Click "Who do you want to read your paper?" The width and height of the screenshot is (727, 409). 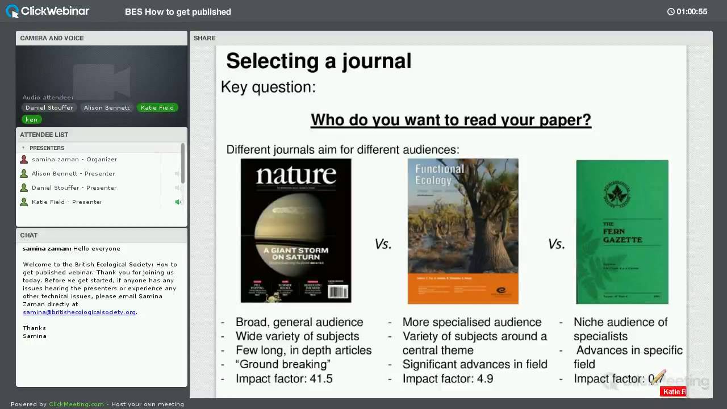[x=451, y=120]
